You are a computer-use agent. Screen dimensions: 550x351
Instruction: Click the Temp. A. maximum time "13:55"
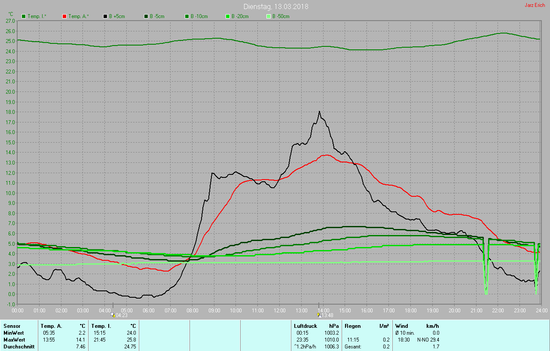click(49, 340)
